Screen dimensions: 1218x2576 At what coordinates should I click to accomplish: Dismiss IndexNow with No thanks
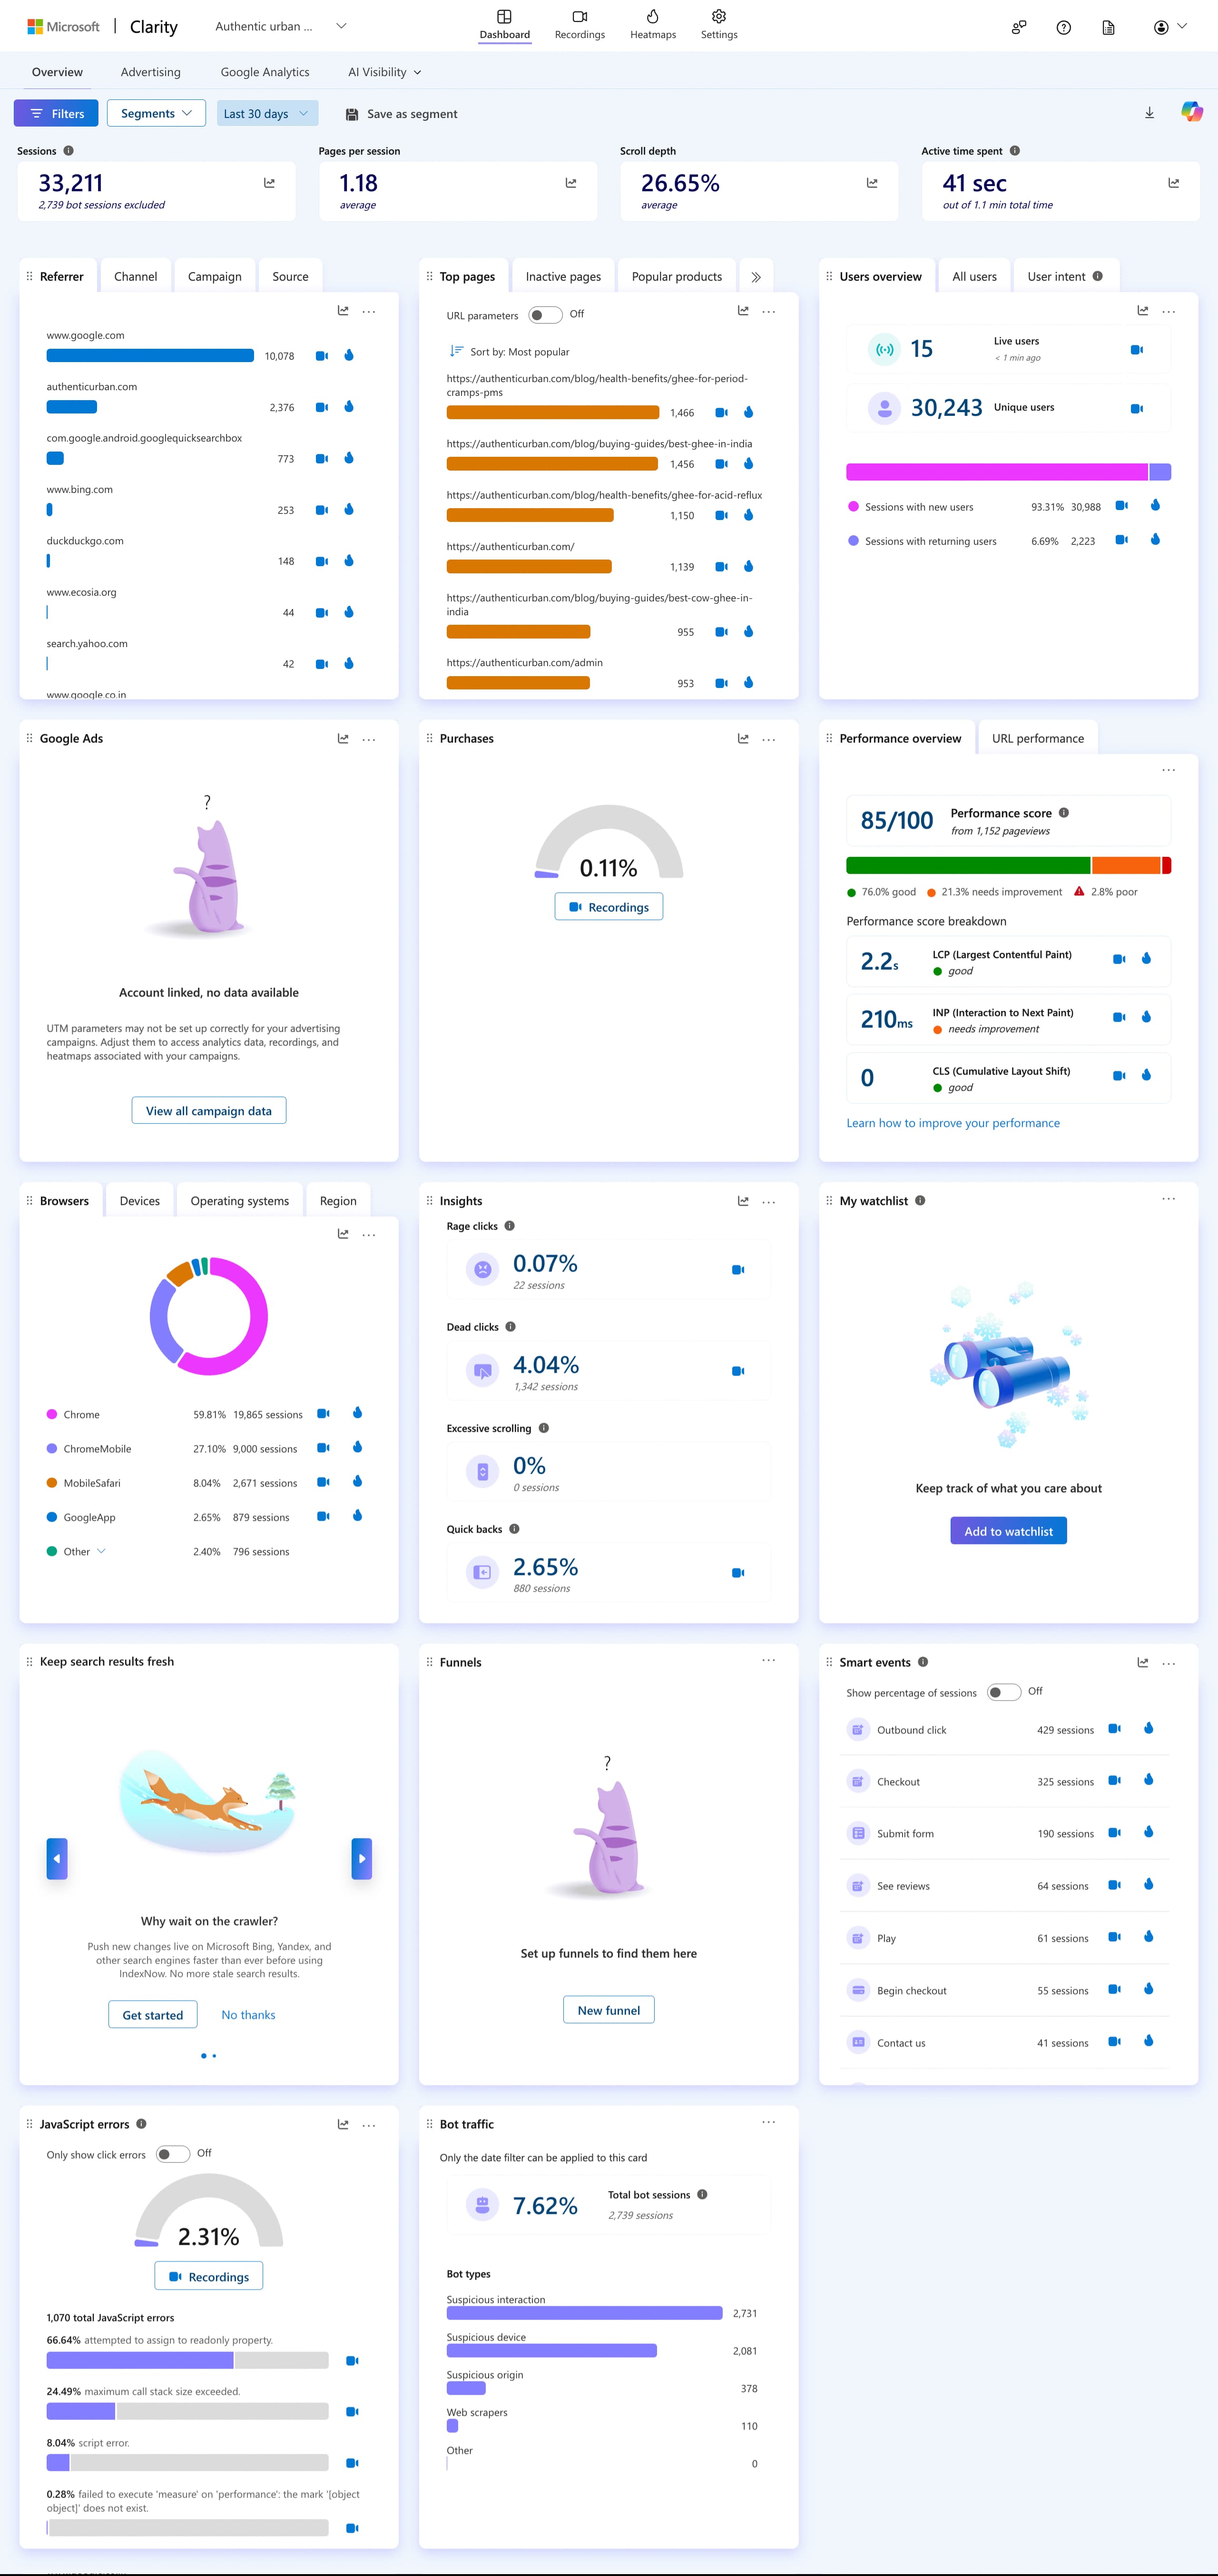tap(248, 2015)
